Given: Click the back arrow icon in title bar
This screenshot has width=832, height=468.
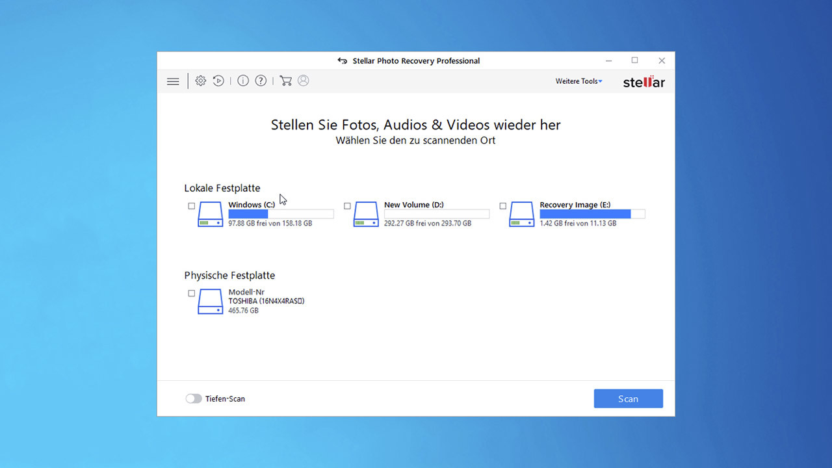Looking at the screenshot, I should [x=343, y=61].
